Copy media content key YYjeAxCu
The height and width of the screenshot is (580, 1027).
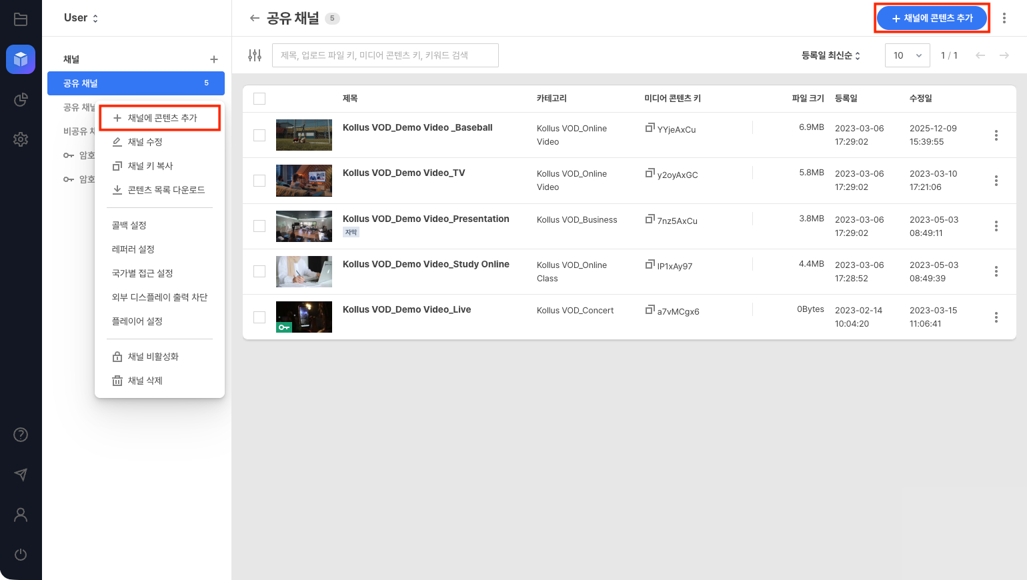(x=650, y=128)
